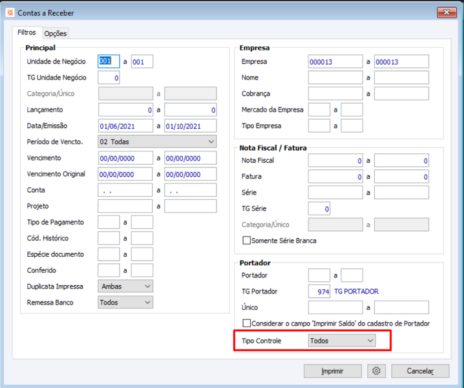464x388 pixels.
Task: Click the second Conferido field
Action: (142, 270)
